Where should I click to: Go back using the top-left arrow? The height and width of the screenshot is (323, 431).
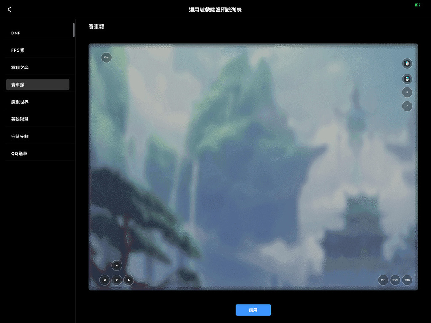(x=10, y=9)
